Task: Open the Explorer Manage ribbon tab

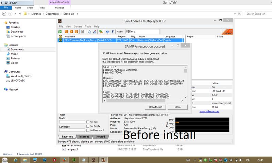Action: coord(60,7)
